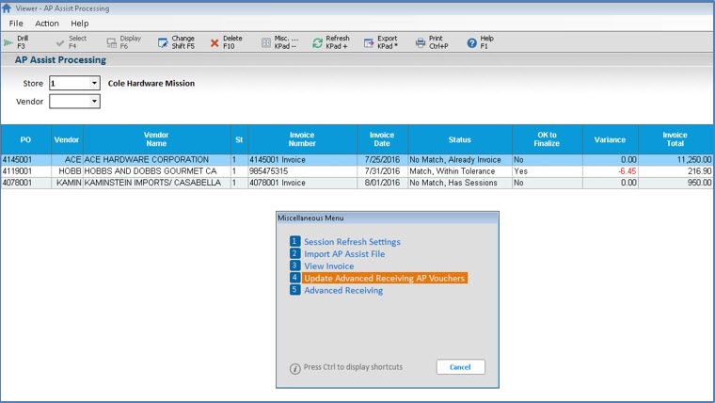Viewport: 715px width, 403px height.
Task: Click the Print Ctrl+P icon
Action: [x=421, y=42]
